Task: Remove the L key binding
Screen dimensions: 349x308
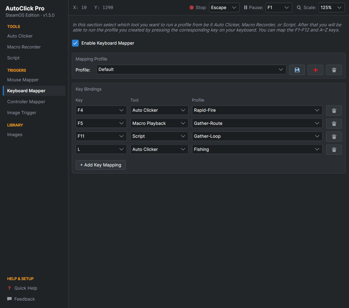Action: [334, 150]
